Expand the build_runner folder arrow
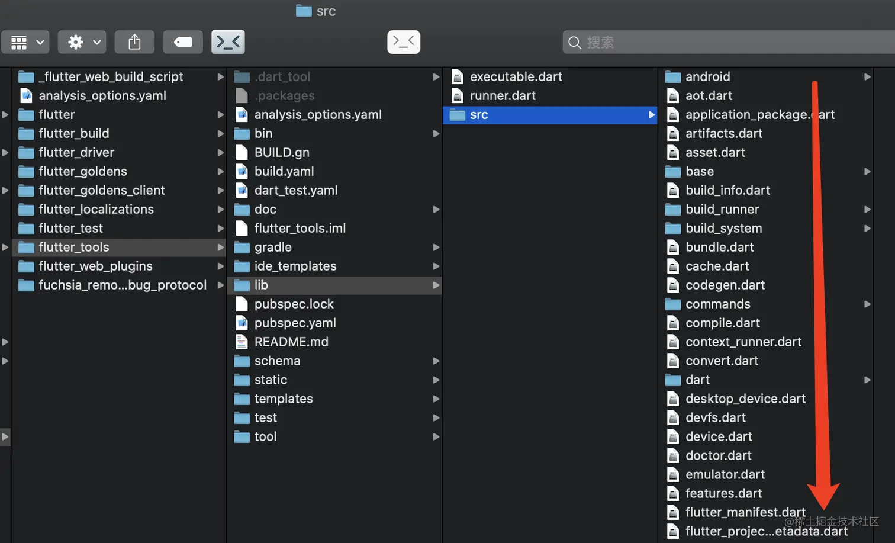 pos(867,210)
